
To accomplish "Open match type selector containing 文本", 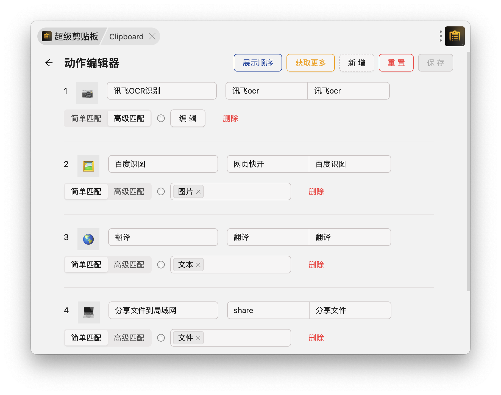I will point(231,265).
